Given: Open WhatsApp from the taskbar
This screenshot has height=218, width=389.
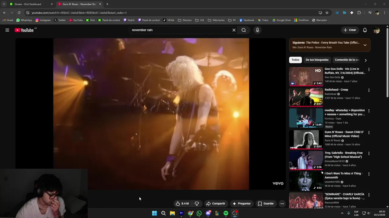Looking at the screenshot, I should [x=199, y=213].
